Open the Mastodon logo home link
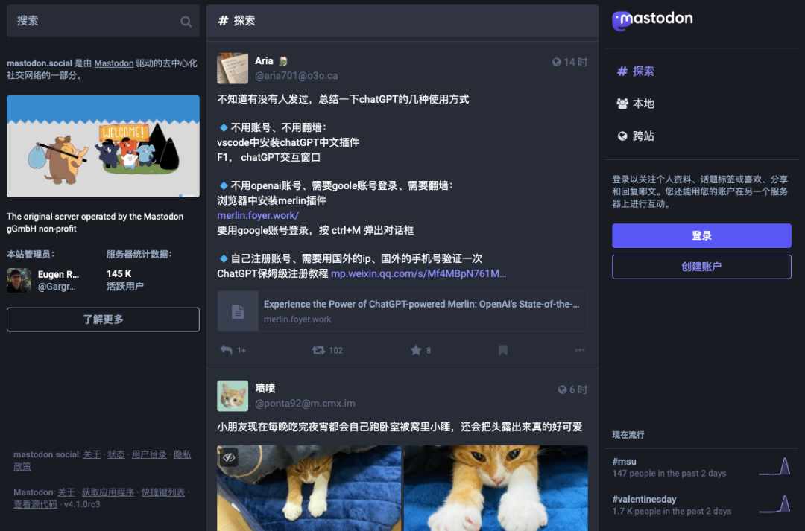The image size is (805, 531). coord(652,20)
